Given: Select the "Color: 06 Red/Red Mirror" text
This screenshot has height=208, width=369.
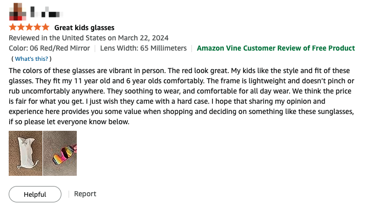Looking at the screenshot, I should pyautogui.click(x=49, y=48).
